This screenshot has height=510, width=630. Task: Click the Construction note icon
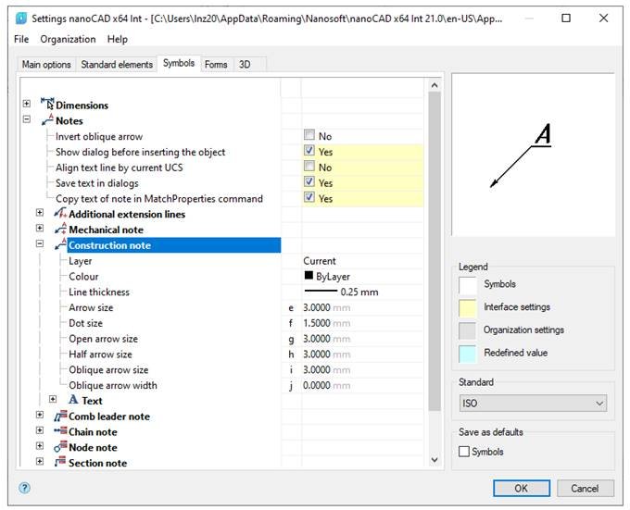[60, 244]
